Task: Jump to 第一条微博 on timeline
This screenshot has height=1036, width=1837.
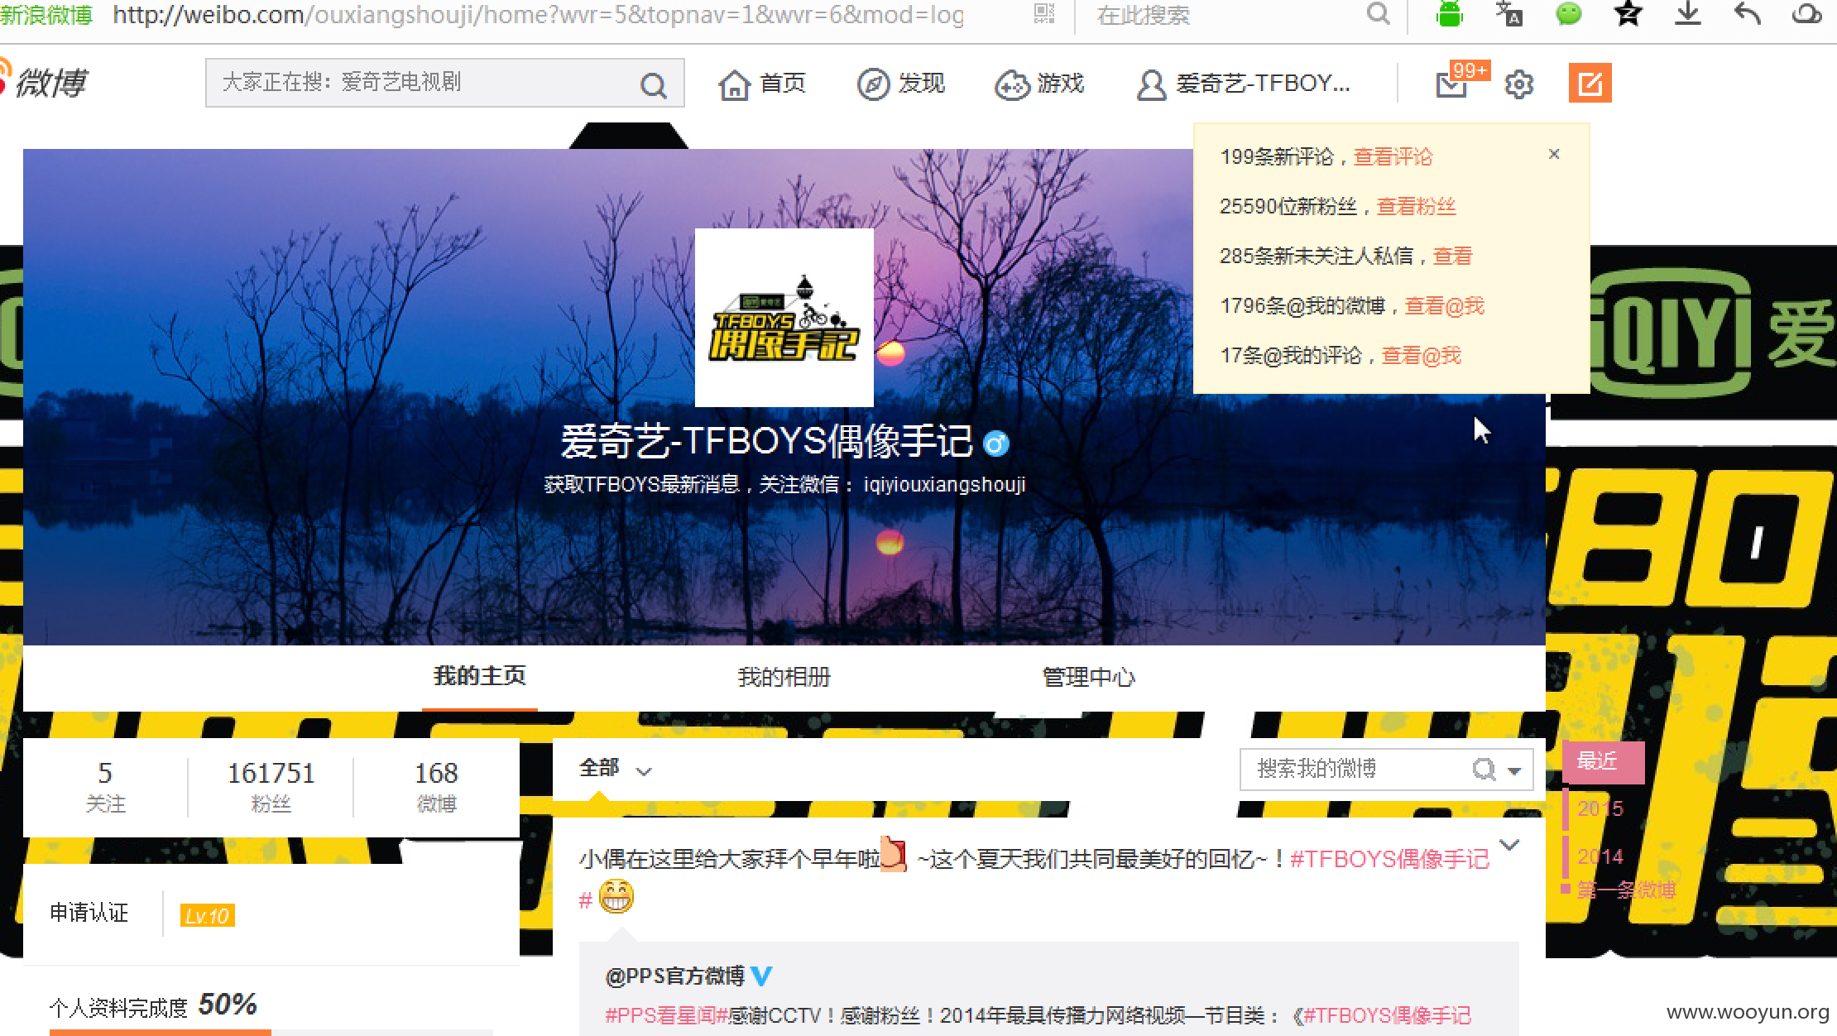Action: tap(1626, 890)
